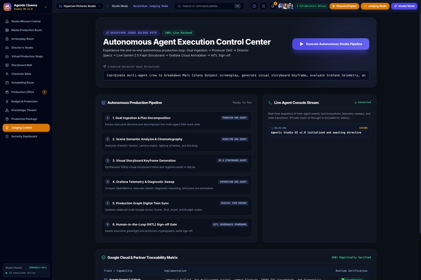Click the Hackathon Judging Mode breadcrumb

(x=150, y=6)
